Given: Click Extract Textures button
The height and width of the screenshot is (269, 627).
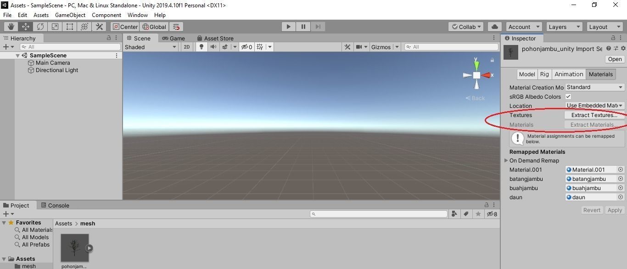Looking at the screenshot, I should (x=594, y=115).
